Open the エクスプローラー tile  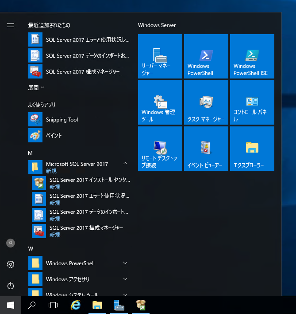[x=252, y=149]
